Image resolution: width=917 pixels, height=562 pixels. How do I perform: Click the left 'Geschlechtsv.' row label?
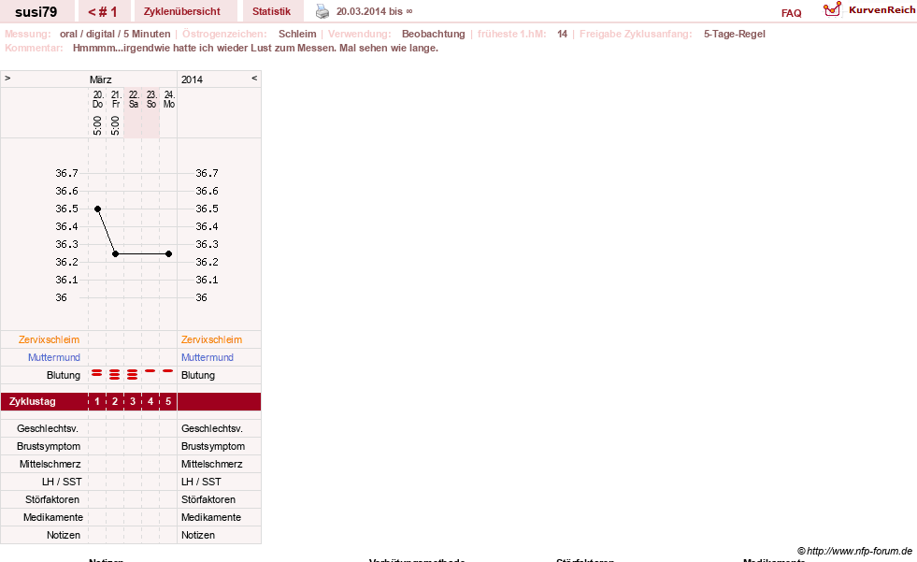click(x=48, y=428)
